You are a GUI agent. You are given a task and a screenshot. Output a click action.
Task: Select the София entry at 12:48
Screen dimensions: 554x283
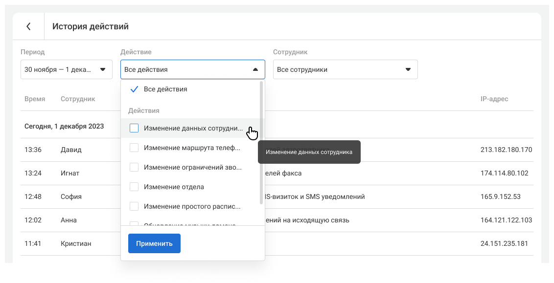71,196
